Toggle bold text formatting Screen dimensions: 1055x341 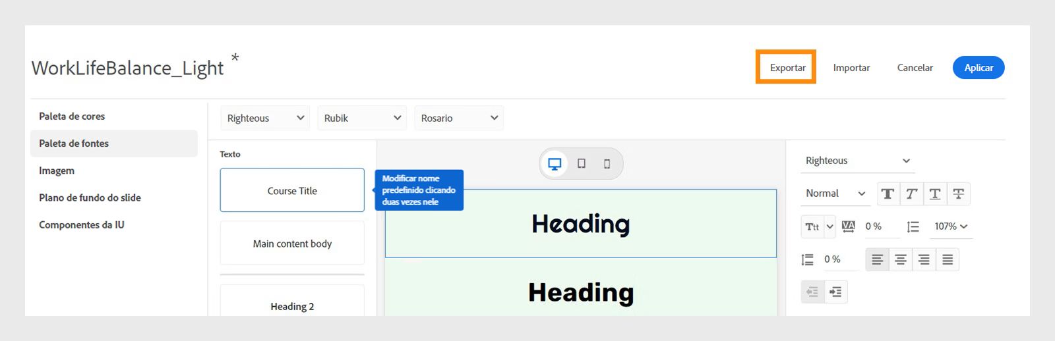888,194
